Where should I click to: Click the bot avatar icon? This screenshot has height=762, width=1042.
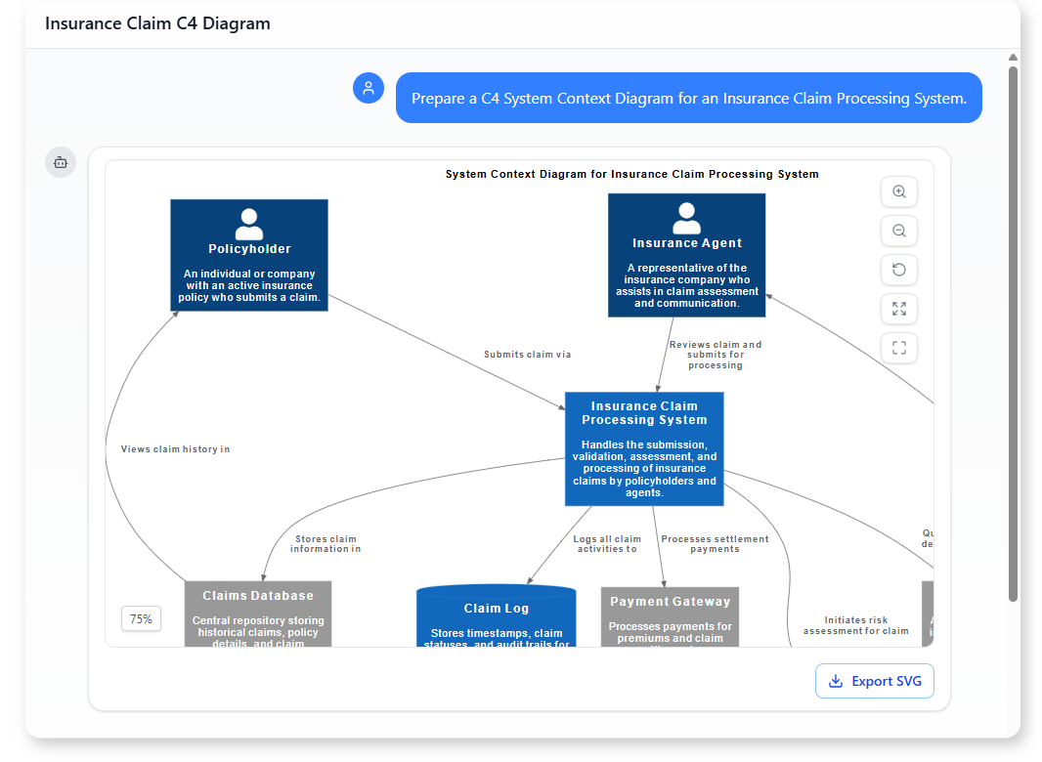(61, 162)
